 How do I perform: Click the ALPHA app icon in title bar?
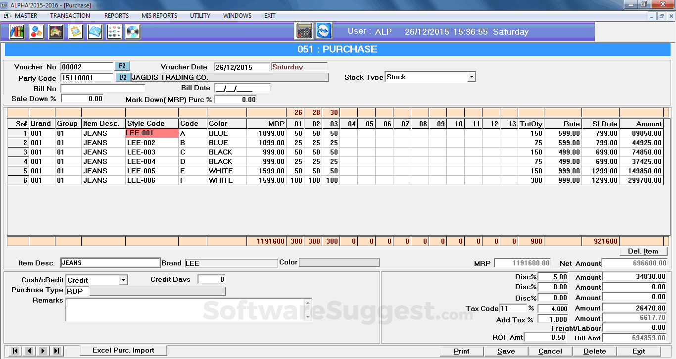click(x=4, y=4)
